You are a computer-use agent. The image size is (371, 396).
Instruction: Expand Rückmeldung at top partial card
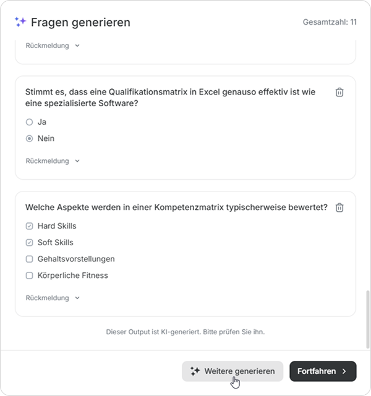53,46
